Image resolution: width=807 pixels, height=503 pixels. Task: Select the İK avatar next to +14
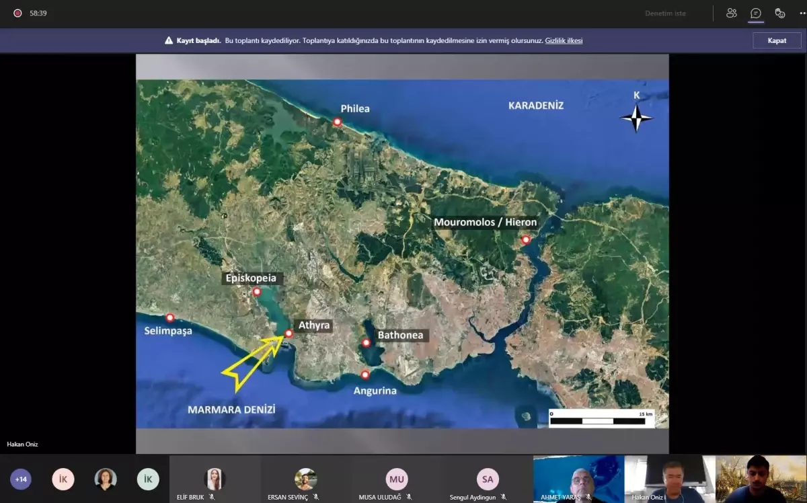pyautogui.click(x=63, y=479)
